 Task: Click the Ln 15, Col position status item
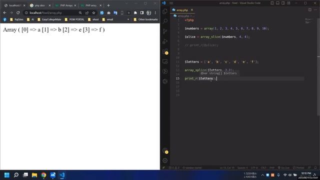(x=227, y=168)
